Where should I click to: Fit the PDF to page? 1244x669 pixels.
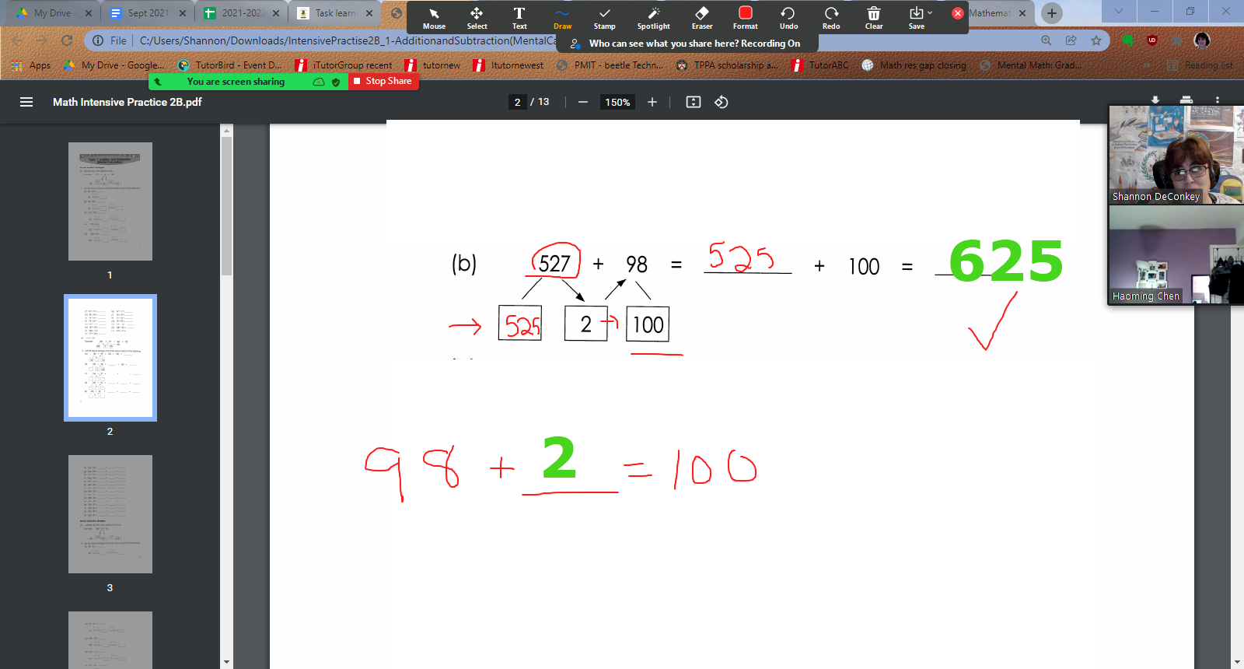[694, 102]
